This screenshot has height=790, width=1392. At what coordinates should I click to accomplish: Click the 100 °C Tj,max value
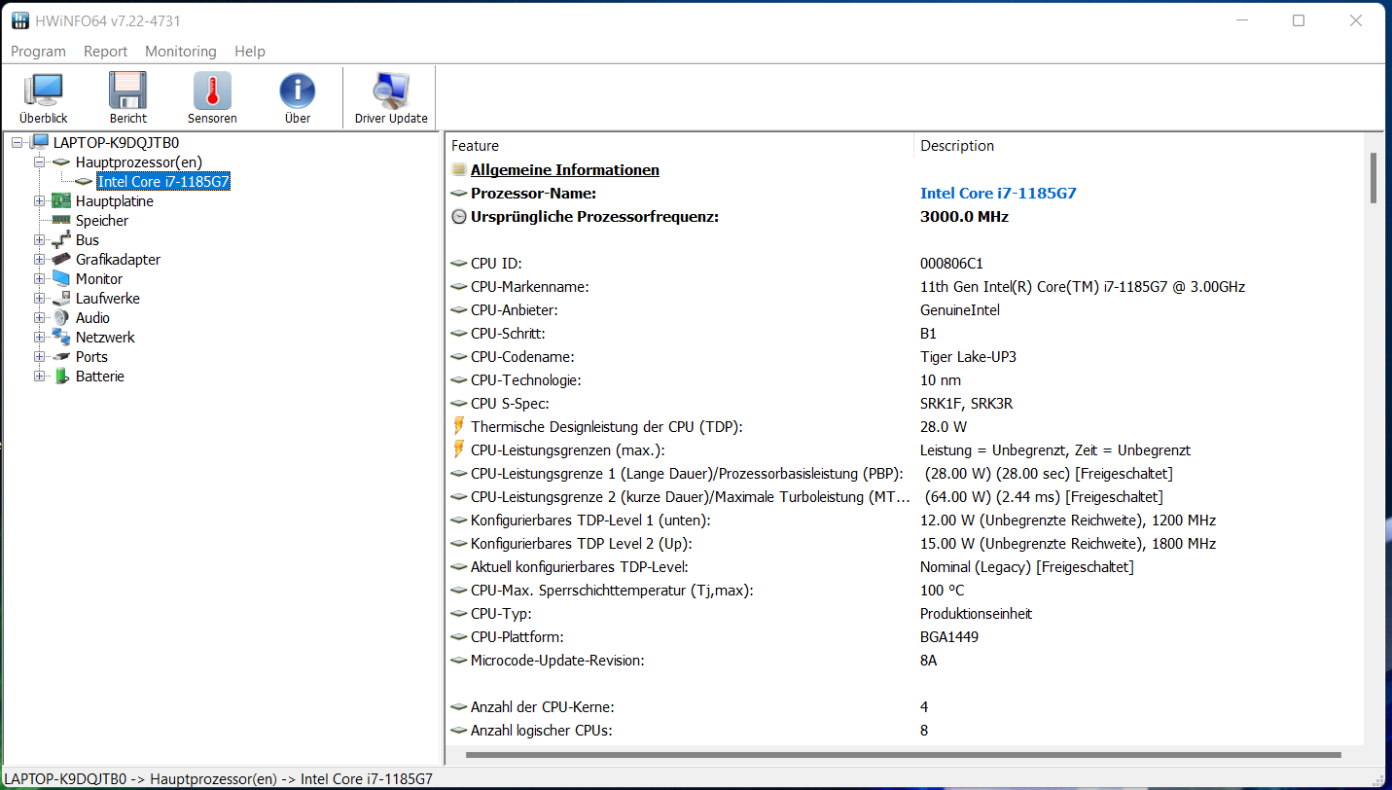[943, 591]
